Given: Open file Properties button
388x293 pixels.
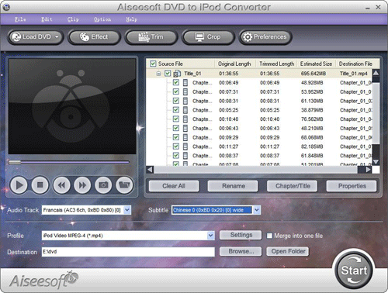Looking at the screenshot, I should tap(352, 186).
